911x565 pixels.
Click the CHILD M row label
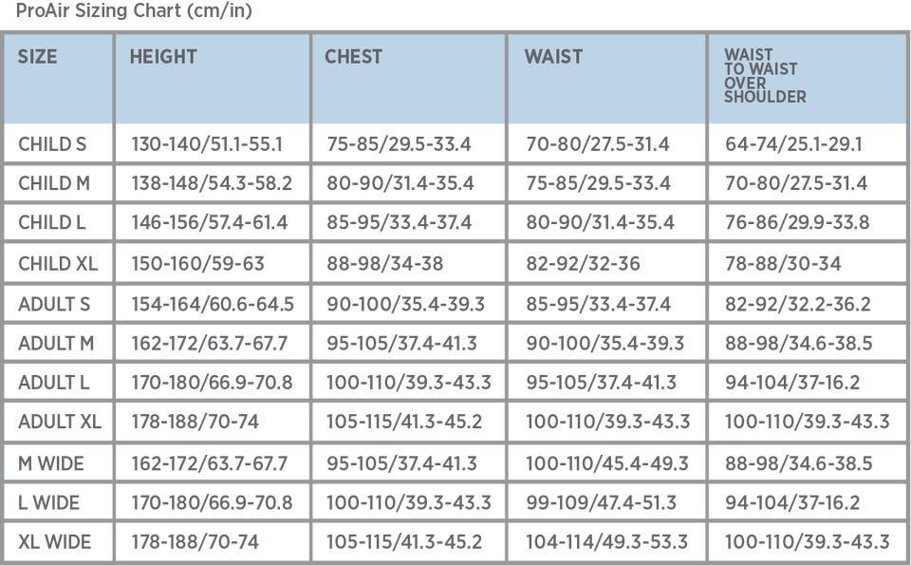[54, 183]
